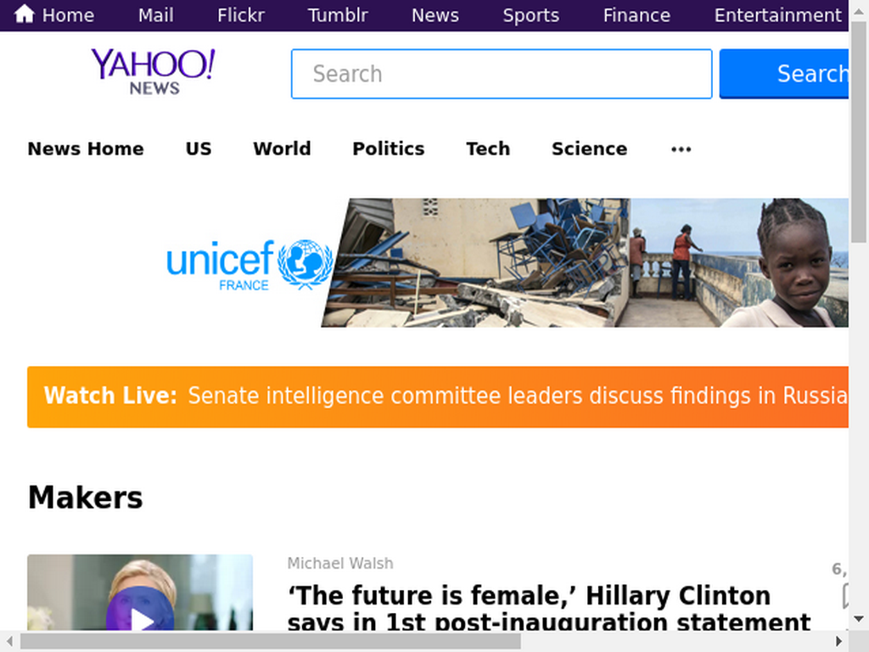Open the Finance section
The width and height of the screenshot is (869, 652).
click(636, 15)
